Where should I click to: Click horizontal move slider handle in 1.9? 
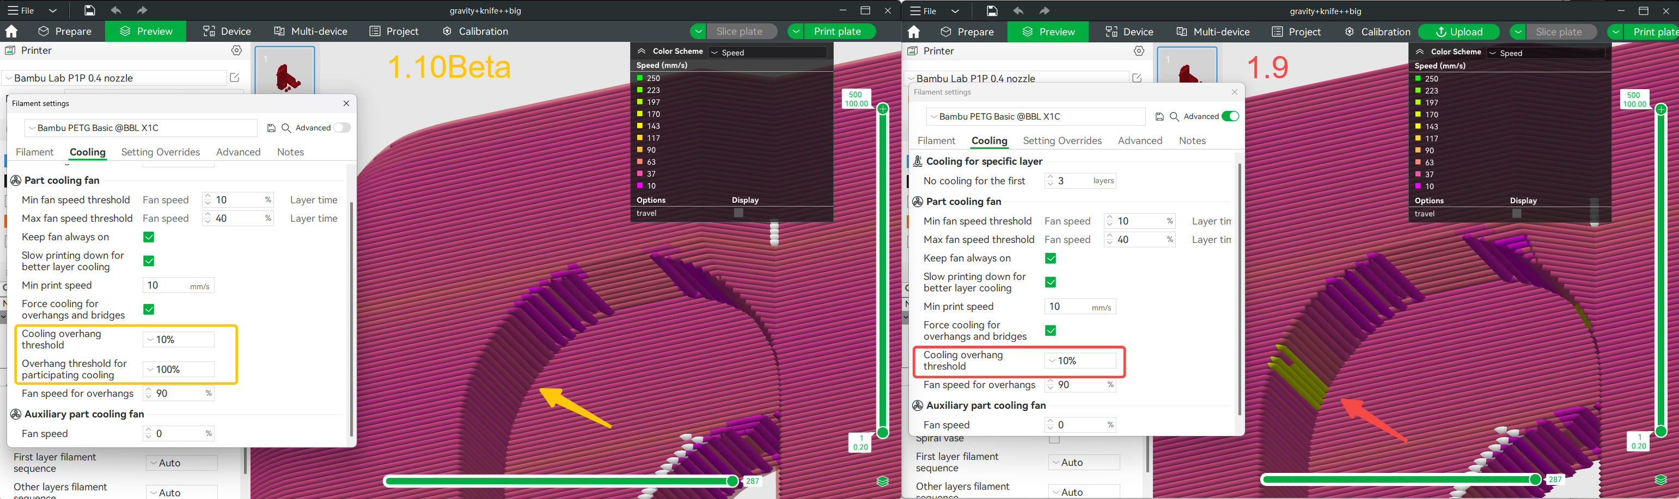(1536, 479)
